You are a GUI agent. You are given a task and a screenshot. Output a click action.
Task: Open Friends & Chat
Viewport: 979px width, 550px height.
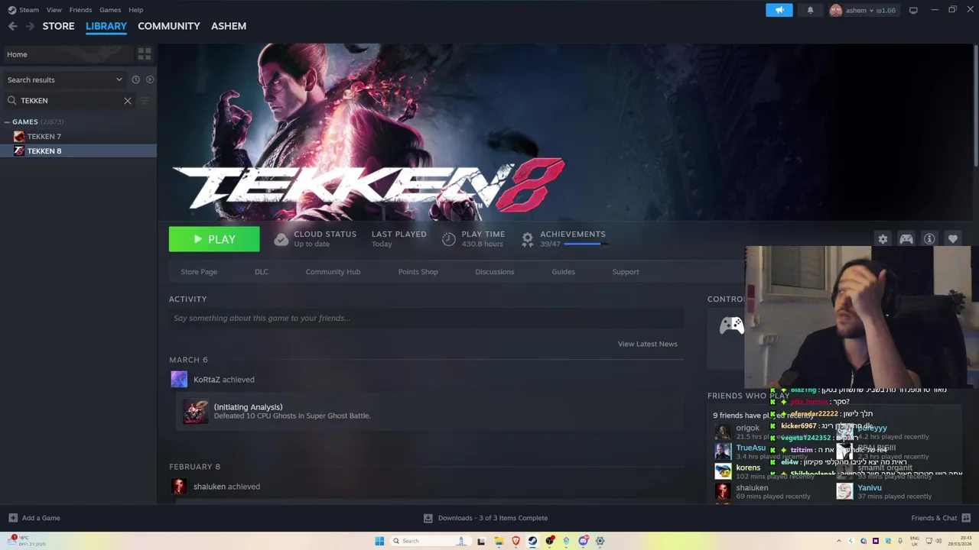(x=940, y=518)
